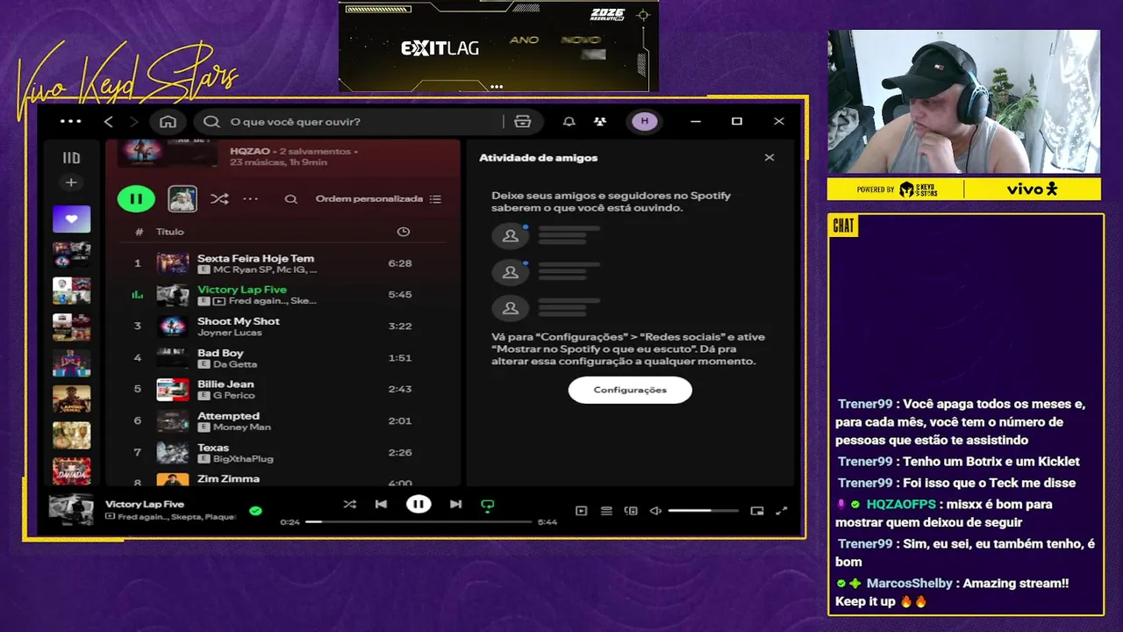Pause the playlist with the green button
This screenshot has width=1123, height=632.
136,199
